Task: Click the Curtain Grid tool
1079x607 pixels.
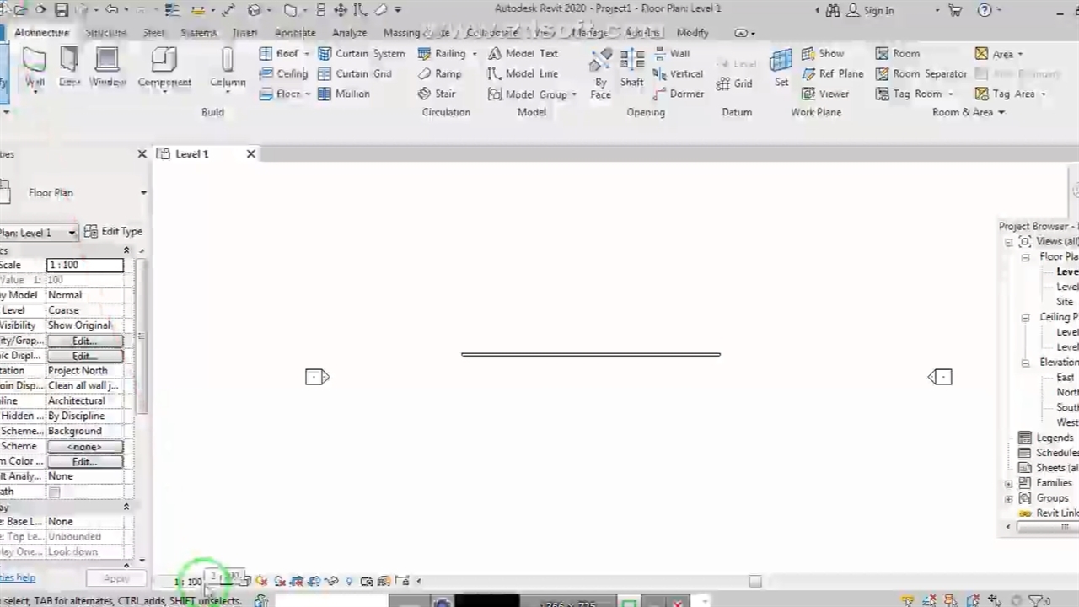Action: pos(355,73)
